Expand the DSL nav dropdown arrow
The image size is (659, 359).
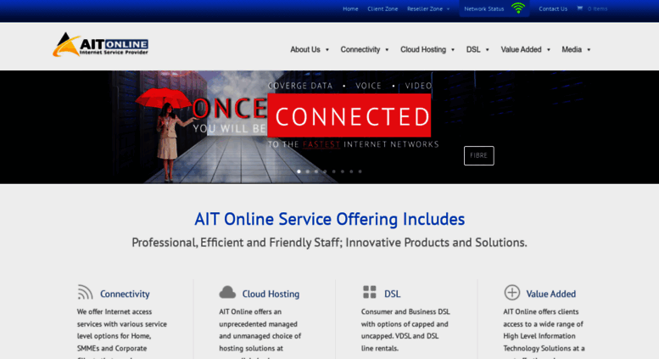click(x=488, y=49)
